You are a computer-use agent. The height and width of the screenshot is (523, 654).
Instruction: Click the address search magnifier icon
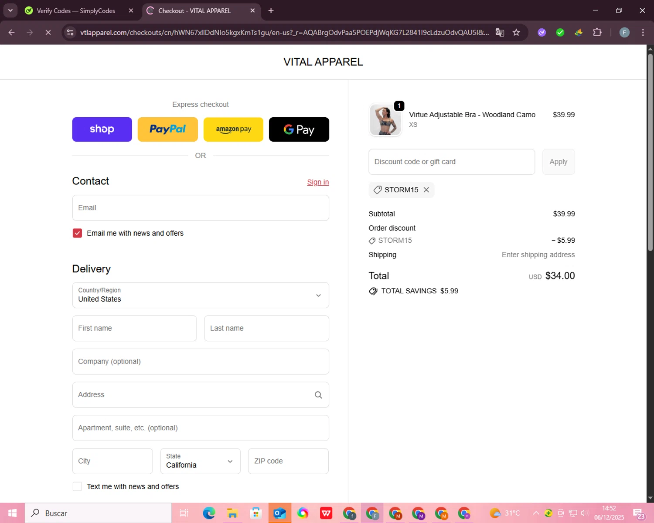pyautogui.click(x=318, y=395)
